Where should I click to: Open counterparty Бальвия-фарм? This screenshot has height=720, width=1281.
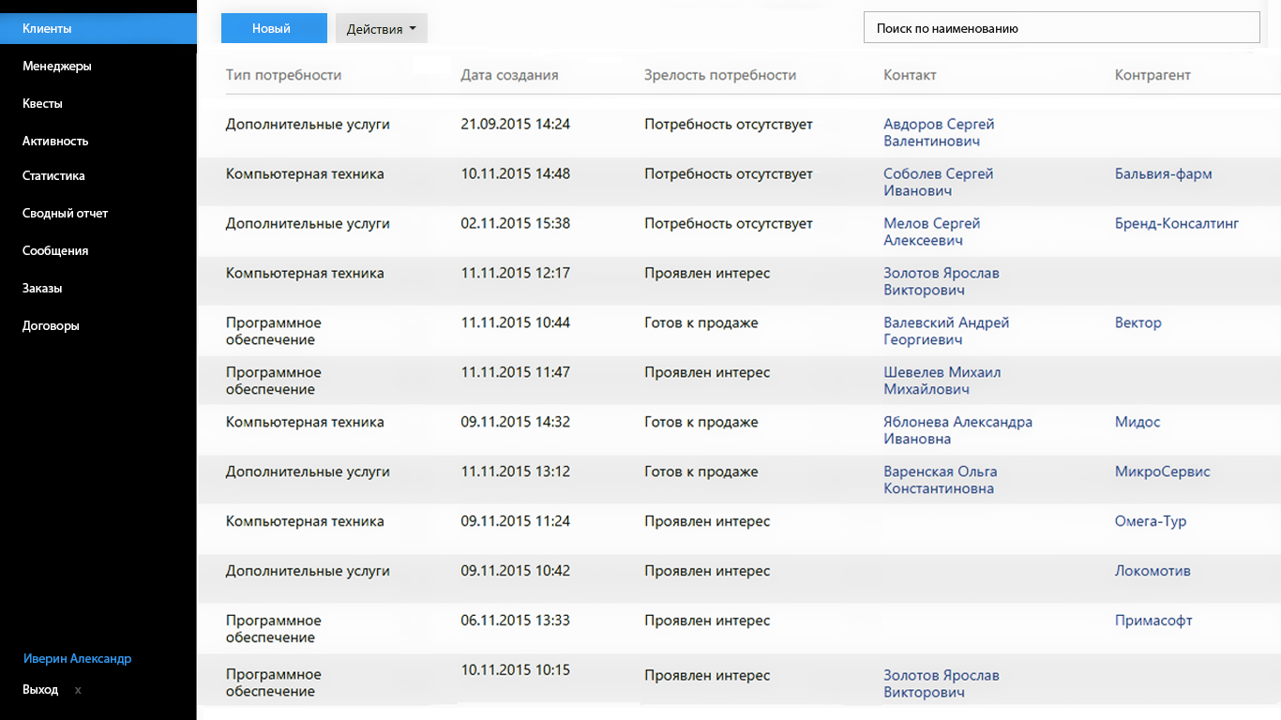[x=1163, y=173]
